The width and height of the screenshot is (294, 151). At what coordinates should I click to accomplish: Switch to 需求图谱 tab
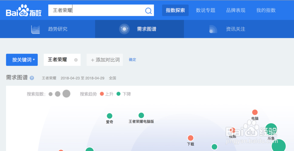pyautogui.click(x=139, y=29)
